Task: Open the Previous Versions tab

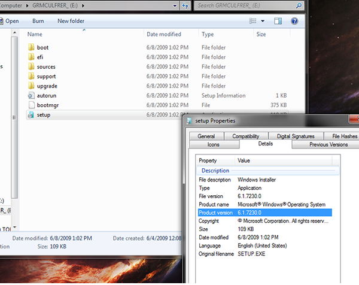Action: pos(326,144)
